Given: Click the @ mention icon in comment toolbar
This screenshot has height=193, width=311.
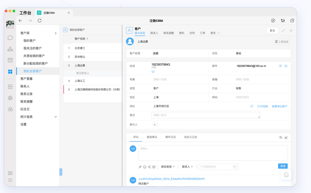Looking at the screenshot, I should point(154,167).
